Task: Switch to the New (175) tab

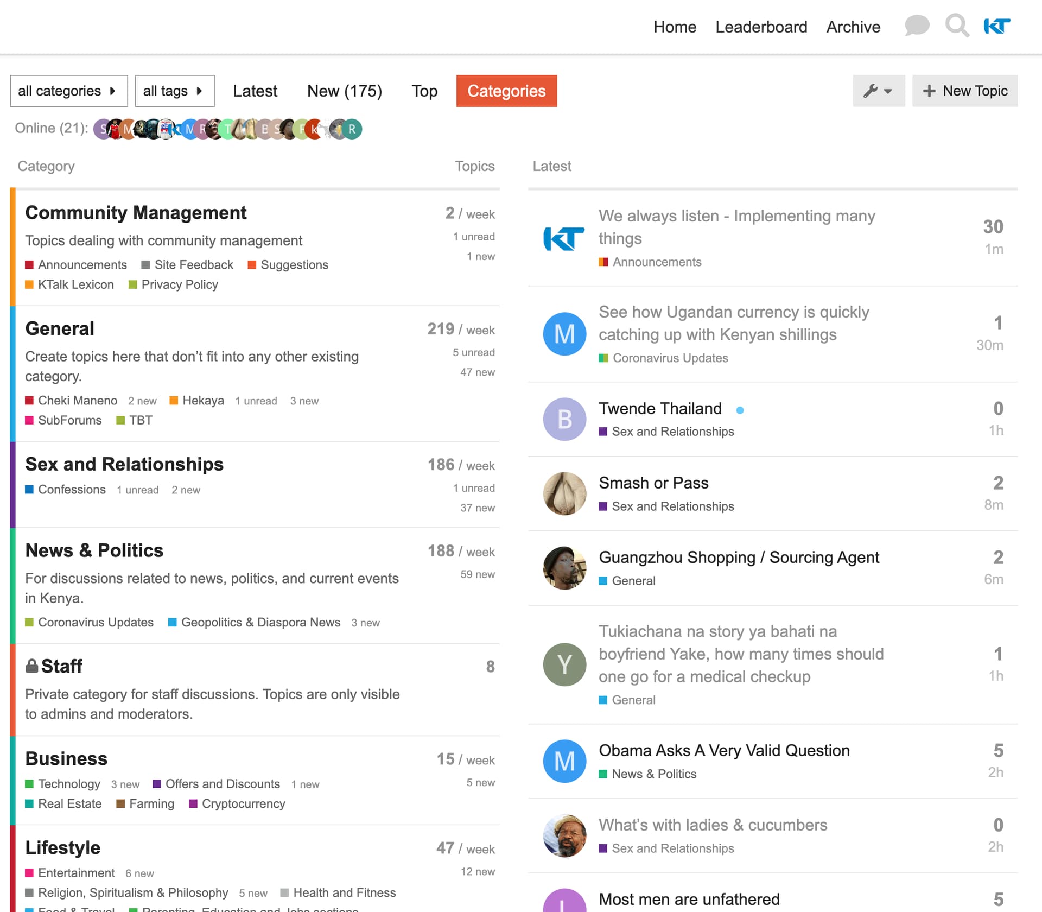Action: pyautogui.click(x=344, y=91)
